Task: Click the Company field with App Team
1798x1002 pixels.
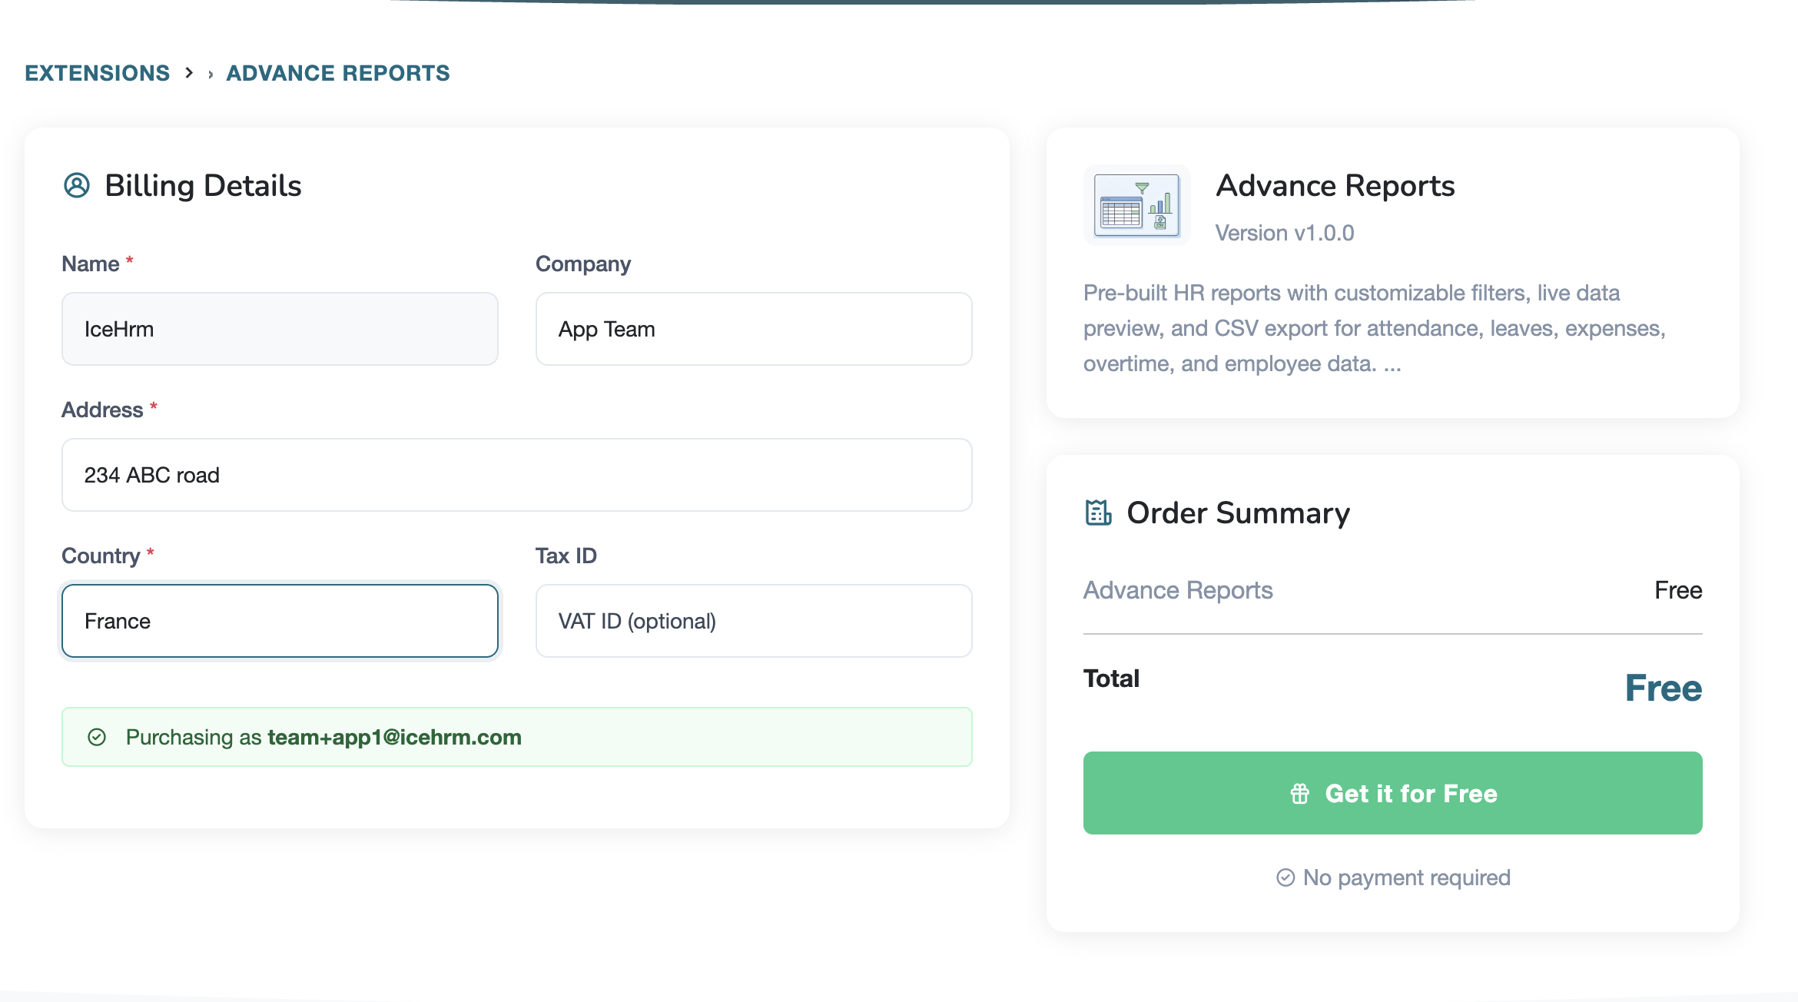Action: coord(753,329)
